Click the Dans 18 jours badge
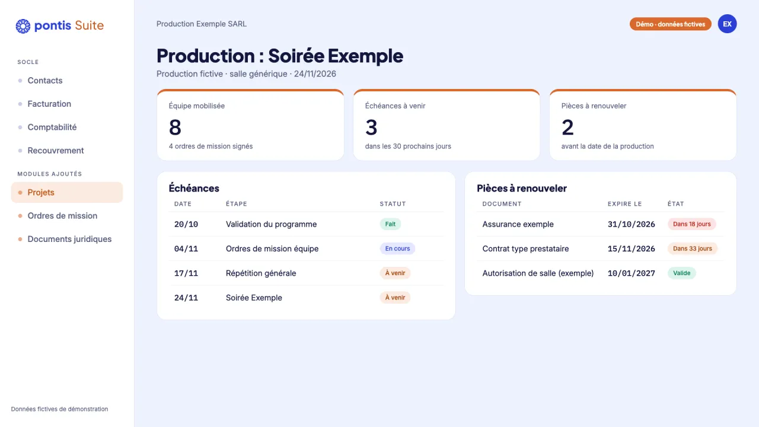Image resolution: width=759 pixels, height=427 pixels. 692,224
